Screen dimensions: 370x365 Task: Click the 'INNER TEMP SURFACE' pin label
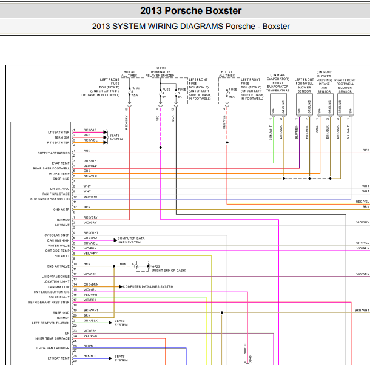click(52, 338)
